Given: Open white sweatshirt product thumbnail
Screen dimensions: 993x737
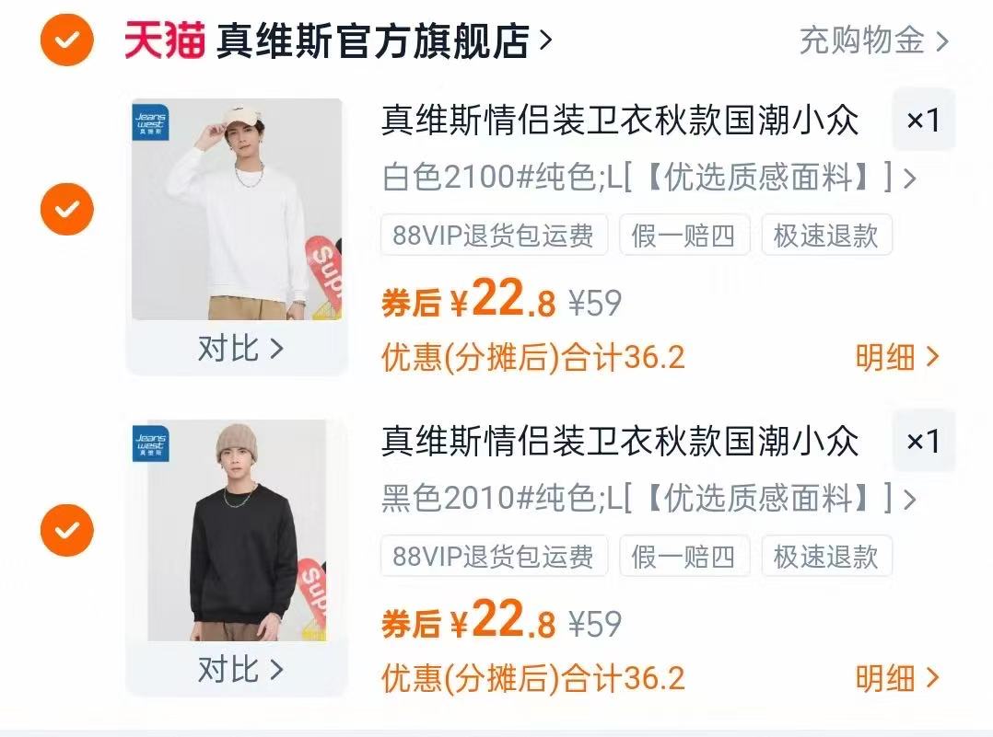Looking at the screenshot, I should pos(237,210).
